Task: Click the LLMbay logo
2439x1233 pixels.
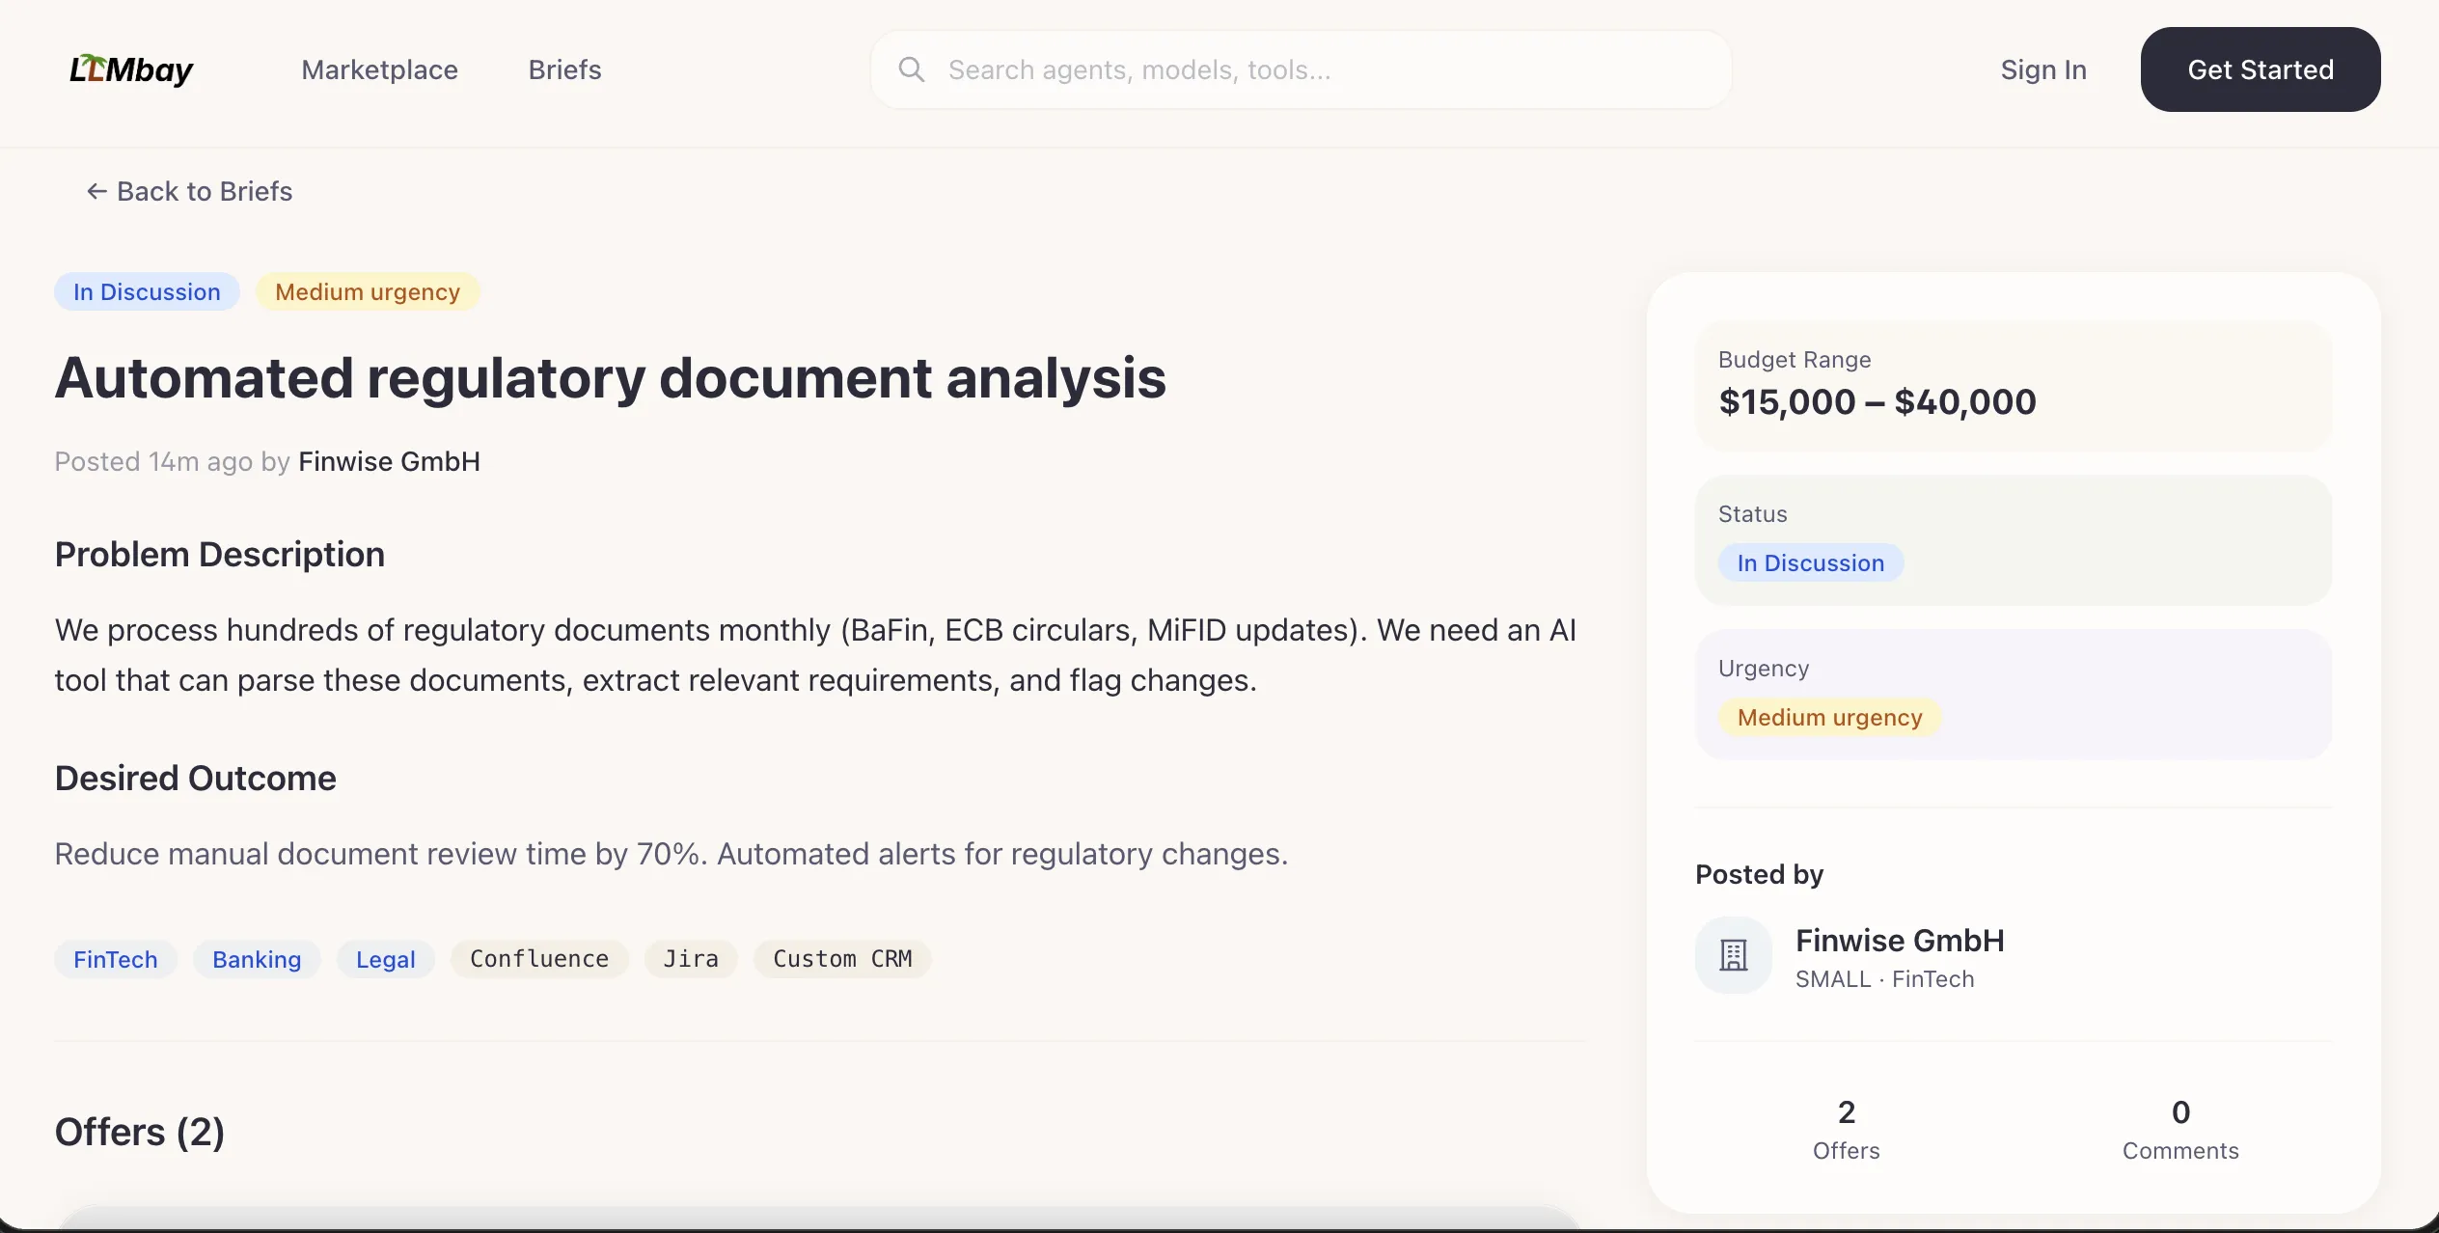Action: [131, 69]
